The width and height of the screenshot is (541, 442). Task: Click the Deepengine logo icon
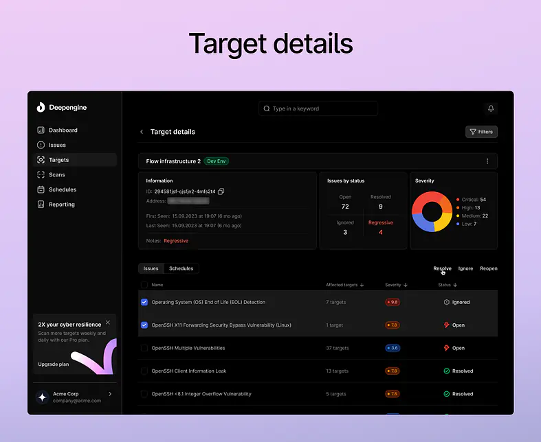coord(41,108)
